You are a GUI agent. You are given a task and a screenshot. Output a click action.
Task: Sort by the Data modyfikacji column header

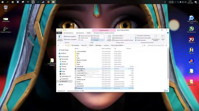tap(106, 48)
